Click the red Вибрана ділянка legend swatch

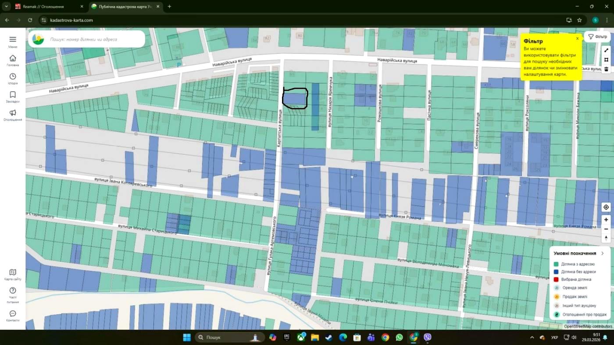[x=556, y=279]
